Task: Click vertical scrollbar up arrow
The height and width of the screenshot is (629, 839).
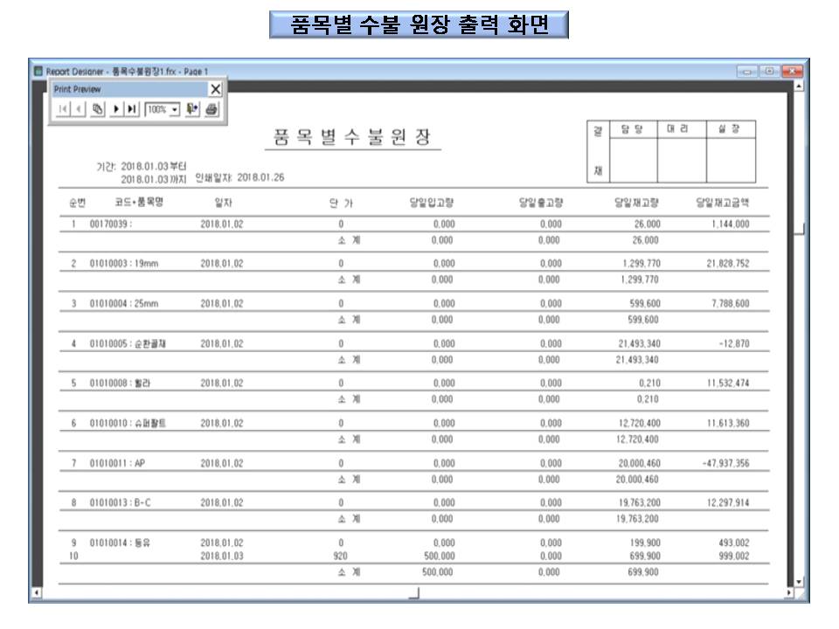Action: (x=799, y=86)
